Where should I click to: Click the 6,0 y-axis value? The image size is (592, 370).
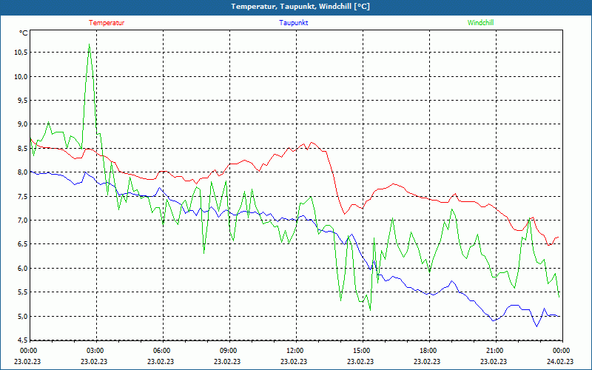(x=22, y=268)
